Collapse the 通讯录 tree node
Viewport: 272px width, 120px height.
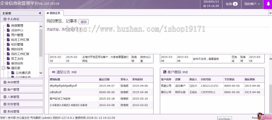pos(3,68)
